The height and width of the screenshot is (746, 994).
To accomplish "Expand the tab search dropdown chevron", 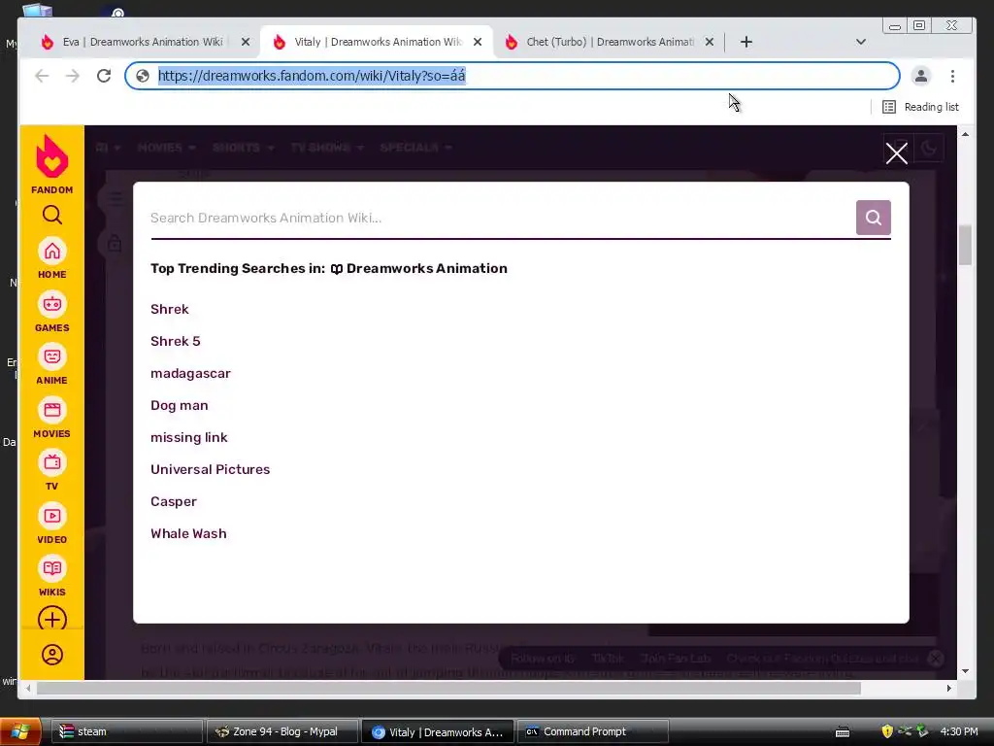I will click(x=860, y=42).
